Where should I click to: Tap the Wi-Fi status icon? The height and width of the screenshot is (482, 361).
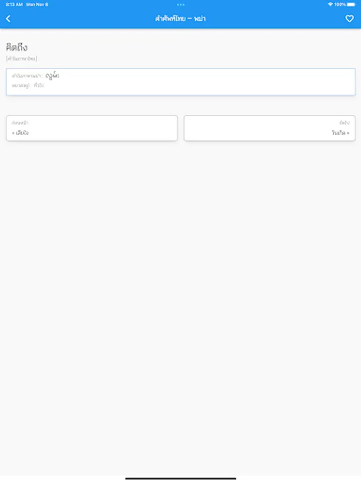pos(330,4)
